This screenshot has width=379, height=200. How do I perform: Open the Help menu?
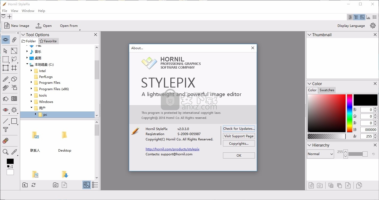tap(41, 11)
